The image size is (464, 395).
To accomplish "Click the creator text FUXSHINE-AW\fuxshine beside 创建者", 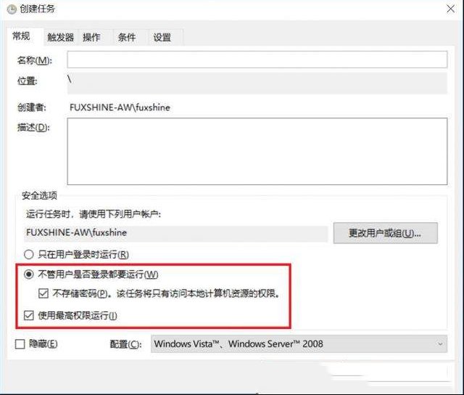I will [x=120, y=107].
